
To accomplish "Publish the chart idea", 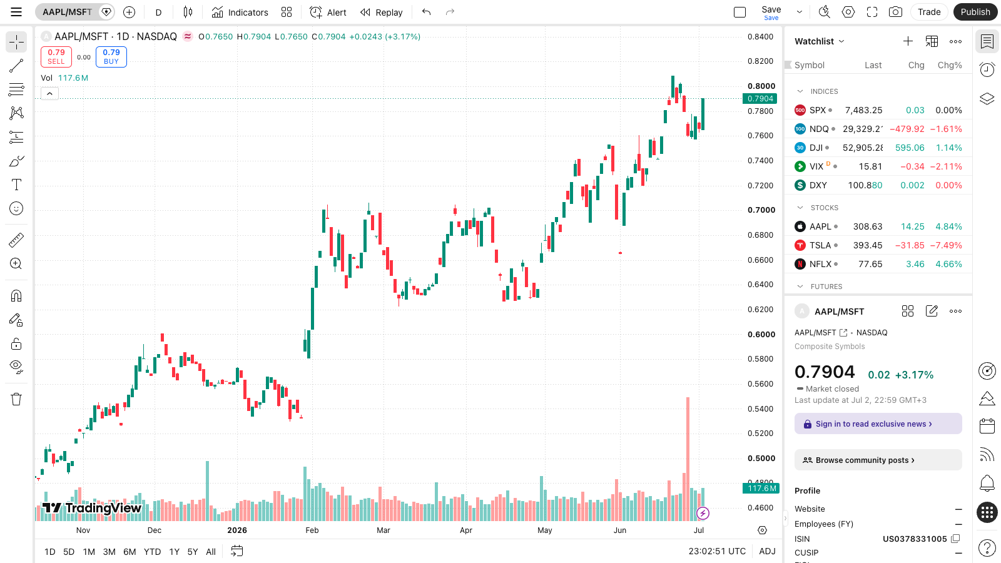I will click(x=975, y=12).
